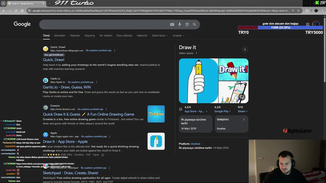Open more options for Quick, Draw! result
326x183 pixels.
pyautogui.click(x=115, y=51)
